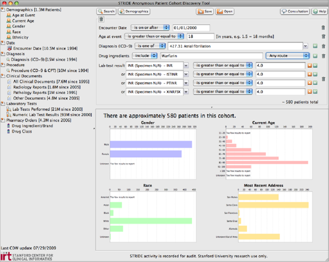
Task: Edit the Encounter Date value 01/01/2000
Action: [x=191, y=28]
